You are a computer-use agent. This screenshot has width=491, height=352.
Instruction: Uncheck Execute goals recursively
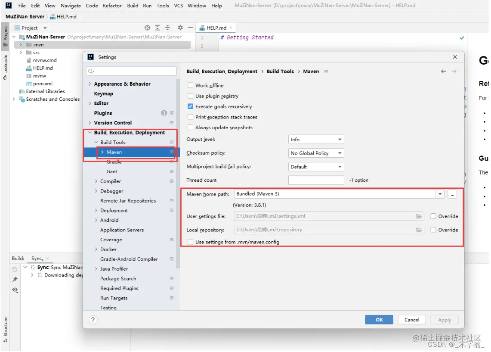tap(190, 106)
